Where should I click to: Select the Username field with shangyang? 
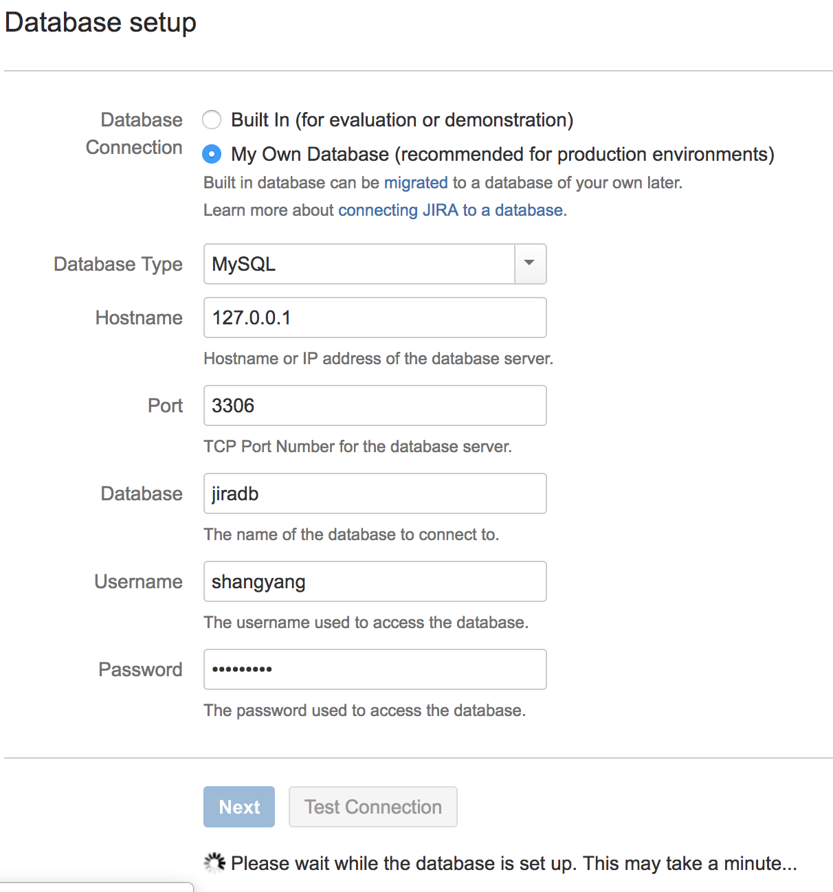[x=375, y=581]
